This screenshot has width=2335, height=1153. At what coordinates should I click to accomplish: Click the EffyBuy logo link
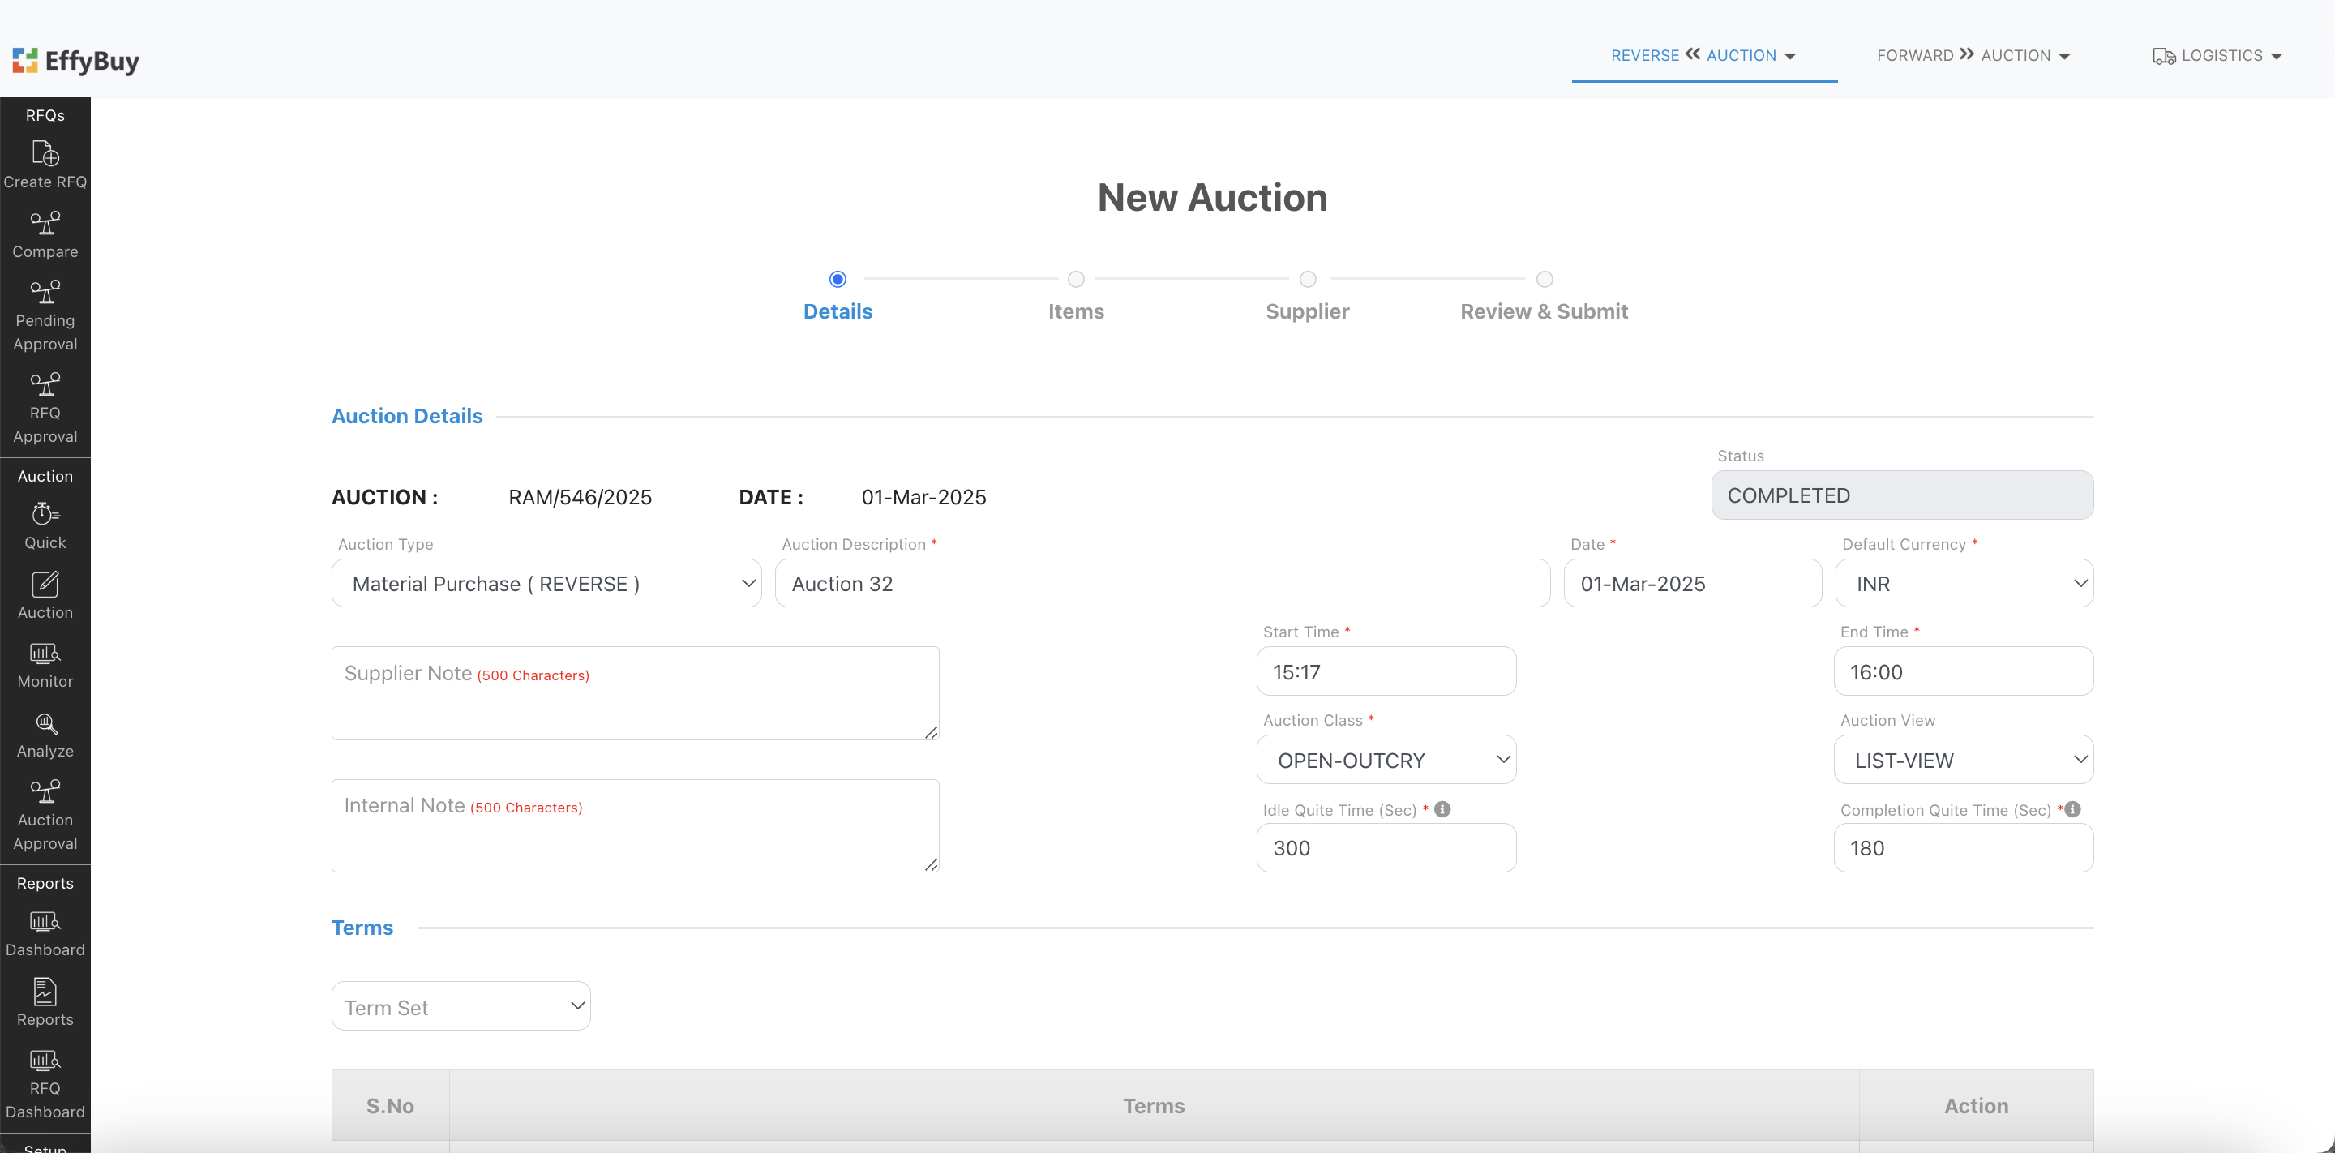pos(76,61)
